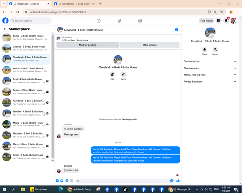Click Mark as pending button
Image resolution: width=242 pixels, height=193 pixels.
click(x=88, y=45)
